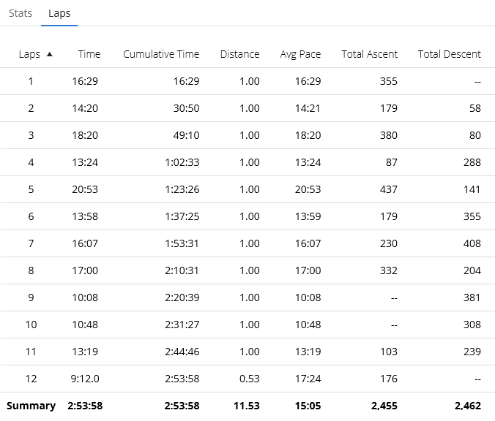495x421 pixels.
Task: Sort by Total Descent header
Action: point(450,54)
